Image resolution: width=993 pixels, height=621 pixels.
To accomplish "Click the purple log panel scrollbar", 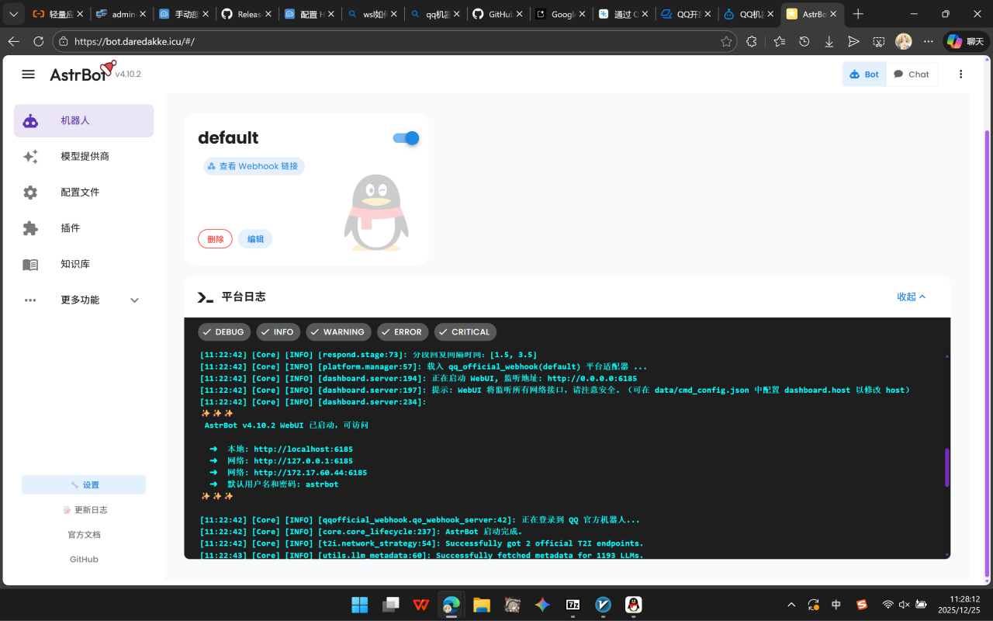I will click(946, 467).
